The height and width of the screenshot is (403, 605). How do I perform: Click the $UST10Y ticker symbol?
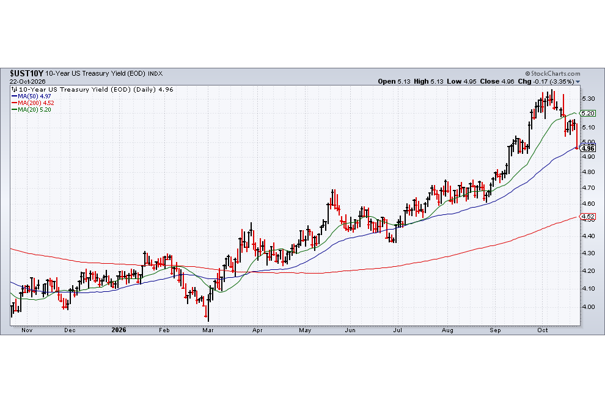click(x=27, y=73)
